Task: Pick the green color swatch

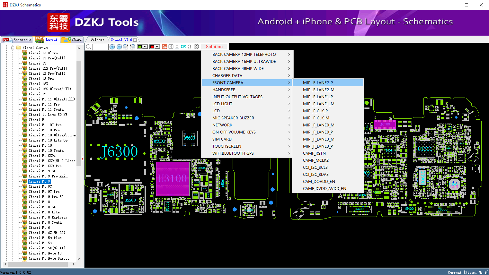Action: [x=140, y=47]
